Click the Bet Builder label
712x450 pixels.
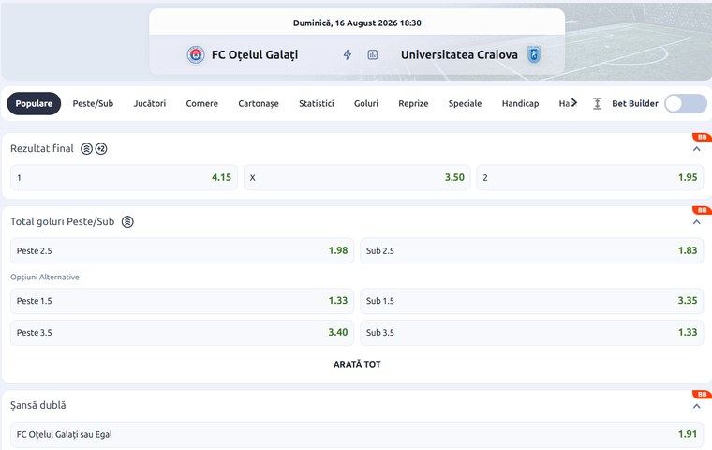635,104
